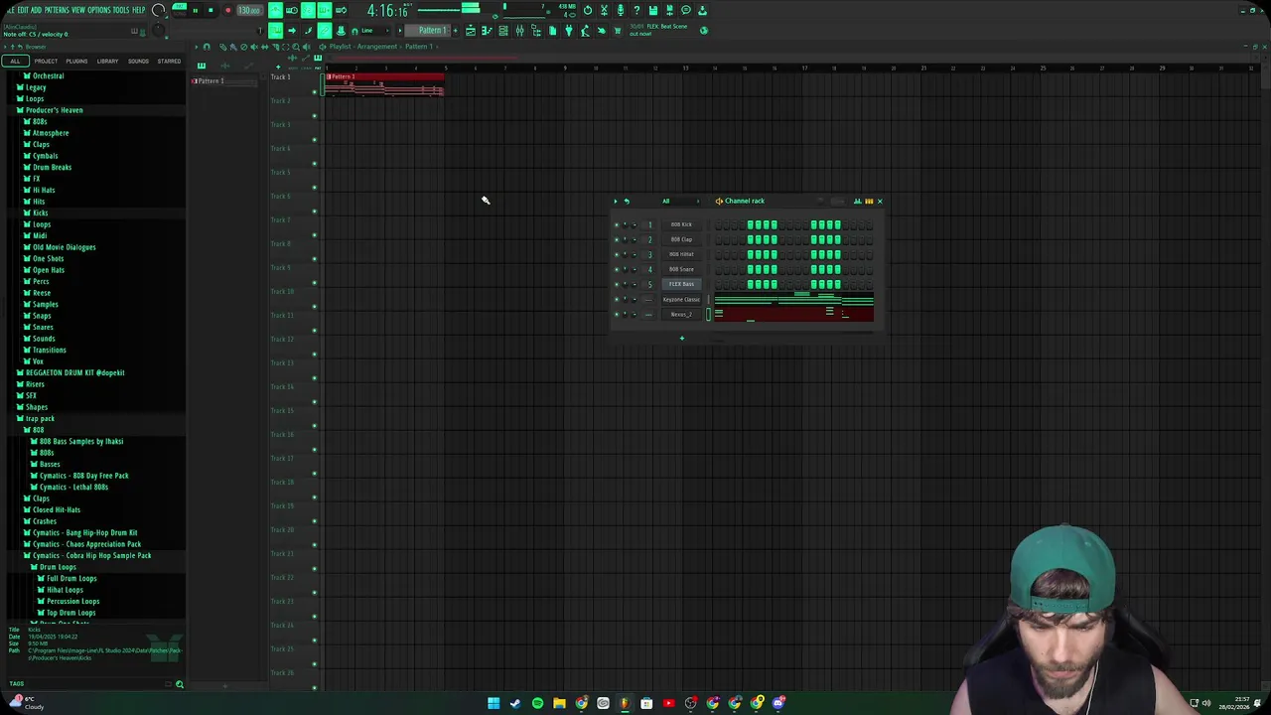Collapse the trap pack folder
This screenshot has height=715, width=1271.
[40, 418]
